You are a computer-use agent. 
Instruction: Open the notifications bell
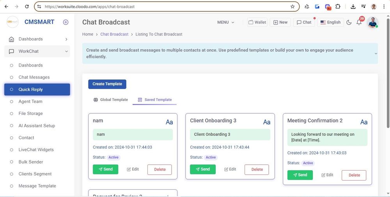[x=359, y=23]
